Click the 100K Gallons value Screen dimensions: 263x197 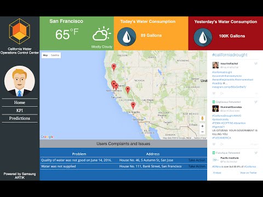coord(232,36)
